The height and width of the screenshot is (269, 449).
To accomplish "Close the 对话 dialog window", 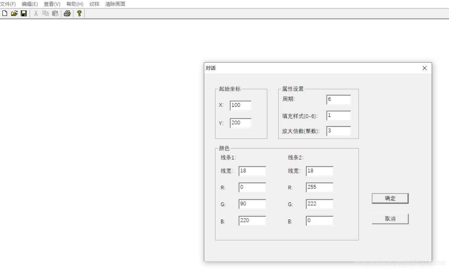I will [x=425, y=68].
